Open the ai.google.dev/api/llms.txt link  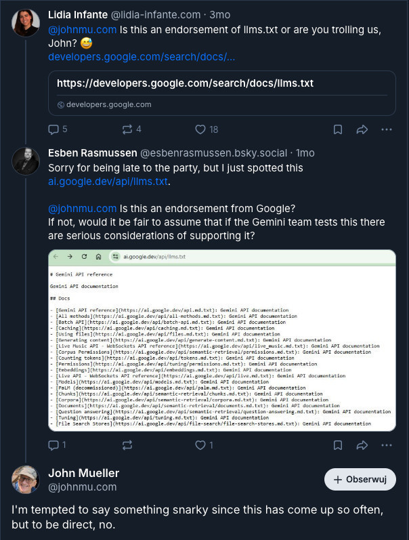(108, 182)
